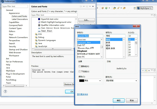Click the Dynamic Languages folder icon
Image resolution: width=157 pixels, height=109 pixels.
click(36, 40)
